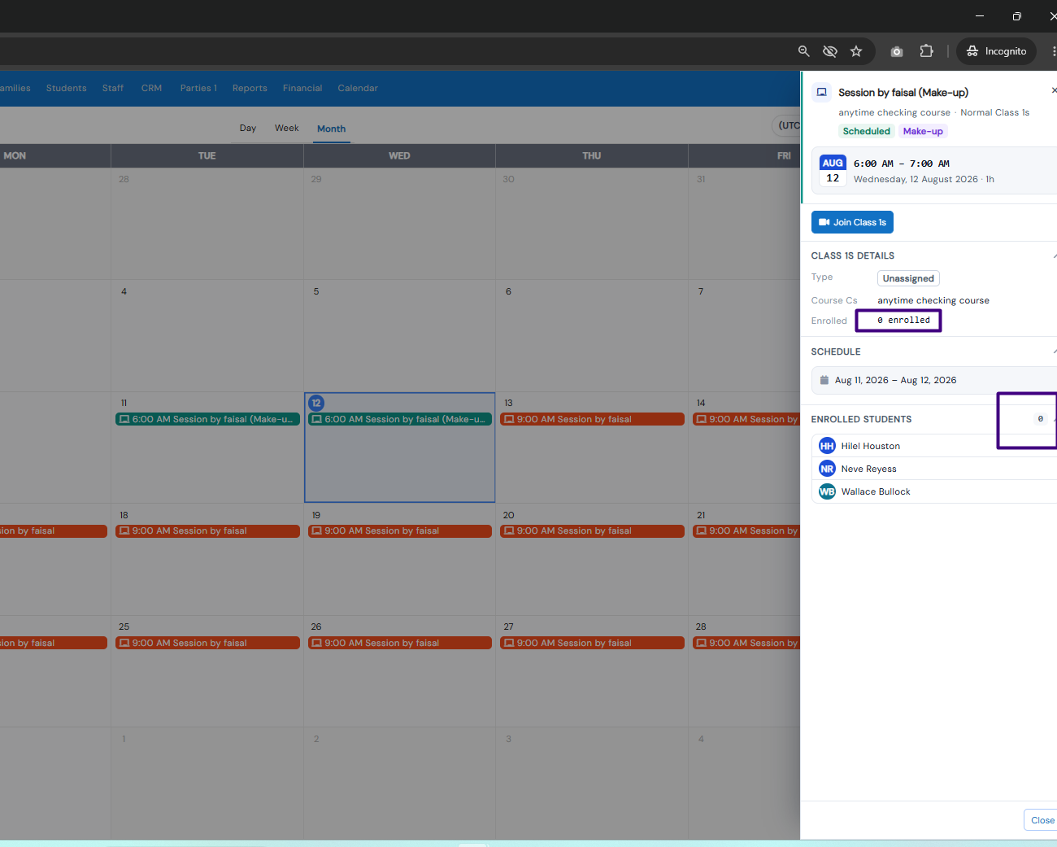
Task: Click the Scheduled status tag
Action: 866,131
